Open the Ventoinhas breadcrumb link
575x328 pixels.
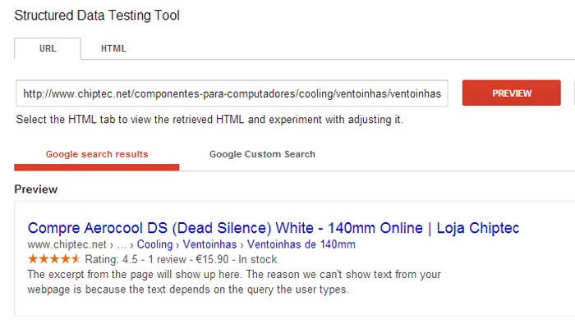[209, 244]
